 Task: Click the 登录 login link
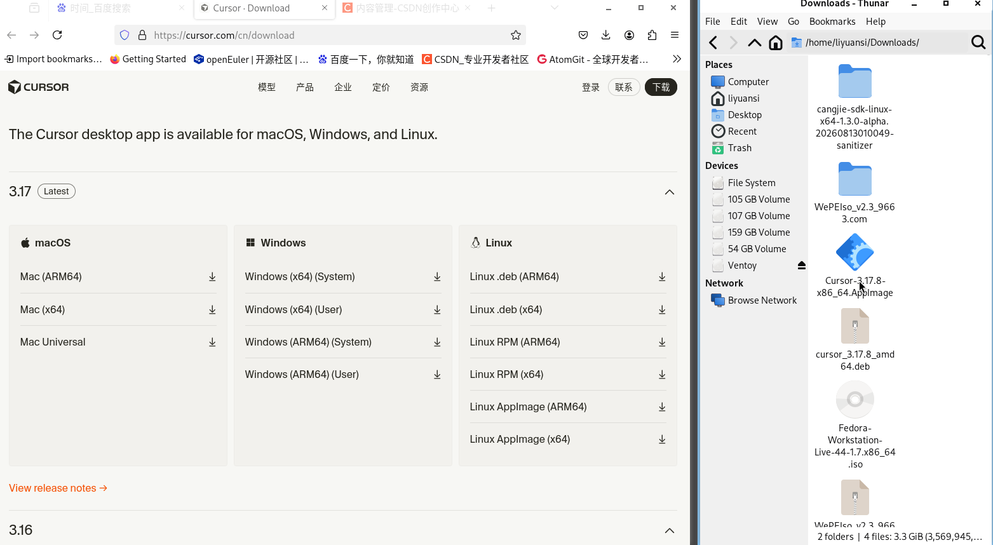591,87
